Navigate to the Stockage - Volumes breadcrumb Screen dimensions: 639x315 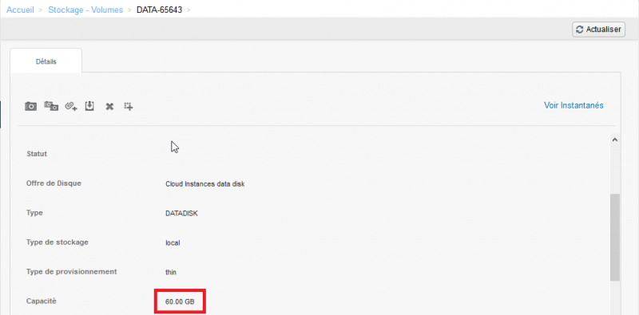(85, 10)
